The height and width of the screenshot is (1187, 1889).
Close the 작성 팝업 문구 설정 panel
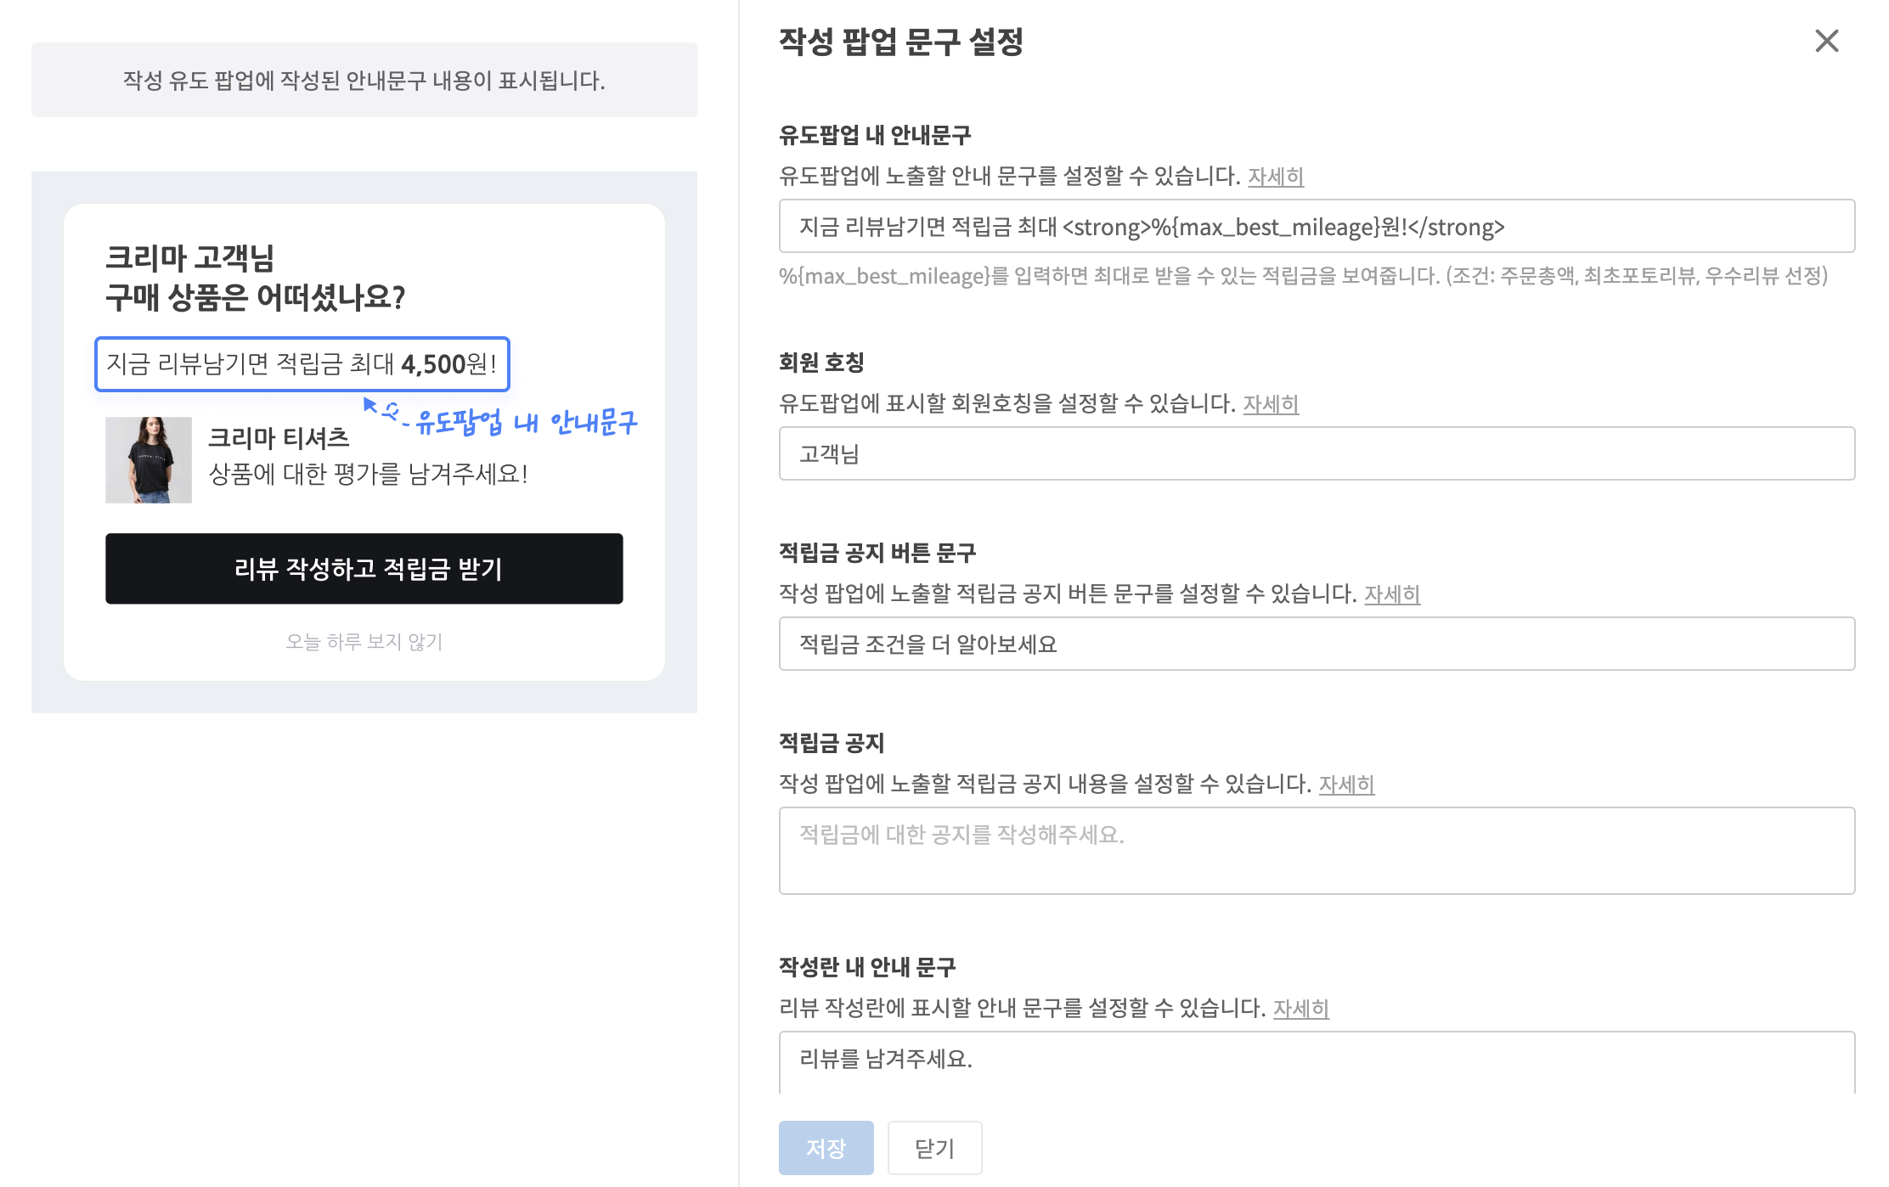[1826, 41]
